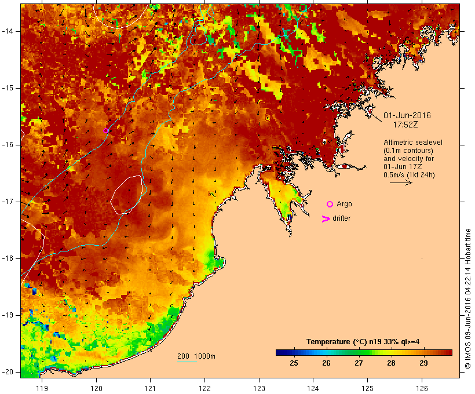Image resolution: width=475 pixels, height=394 pixels.
Task: Click latitude axis label -15
Action: tap(8, 88)
